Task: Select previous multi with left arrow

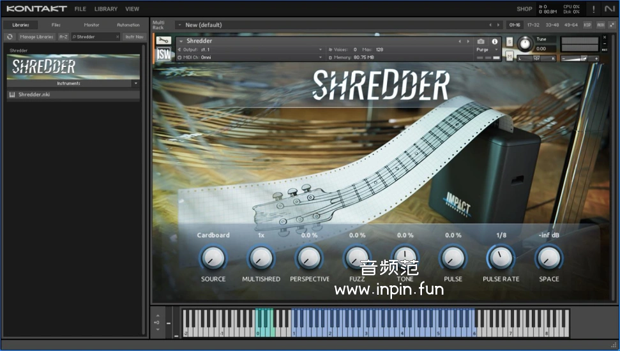Action: tap(490, 25)
